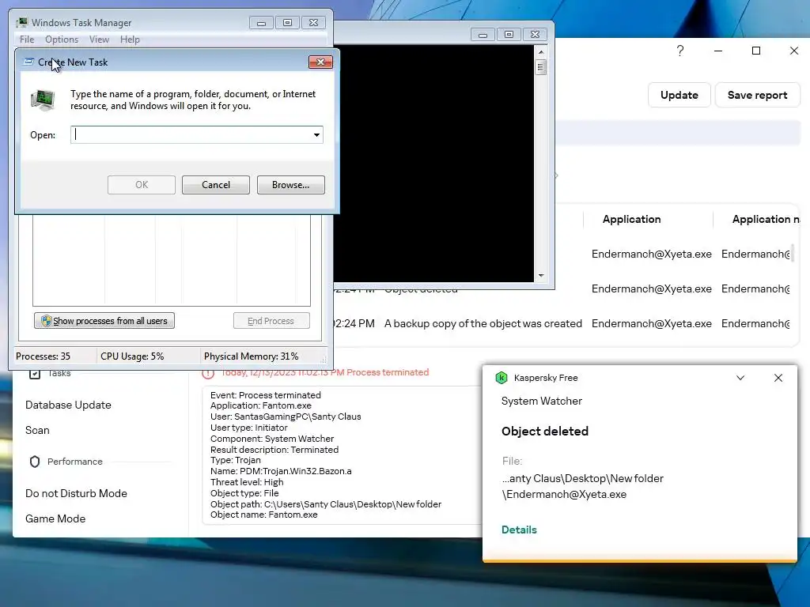810x607 pixels.
Task: Click 'Name: PDM:Trojan.Win32.Bazon.a' text
Action: [x=281, y=471]
